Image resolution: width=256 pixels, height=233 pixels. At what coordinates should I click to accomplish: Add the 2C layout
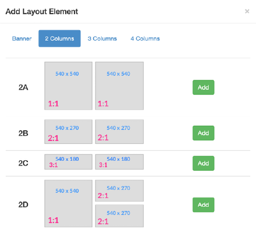pos(203,163)
